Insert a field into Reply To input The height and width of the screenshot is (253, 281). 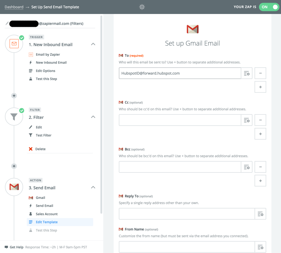click(260, 214)
